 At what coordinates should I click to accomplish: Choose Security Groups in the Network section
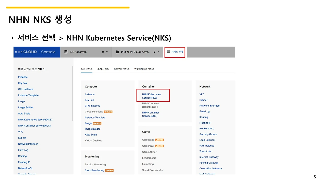coord(208,134)
